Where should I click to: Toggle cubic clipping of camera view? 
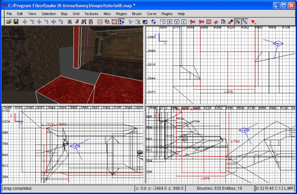(x=145, y=22)
